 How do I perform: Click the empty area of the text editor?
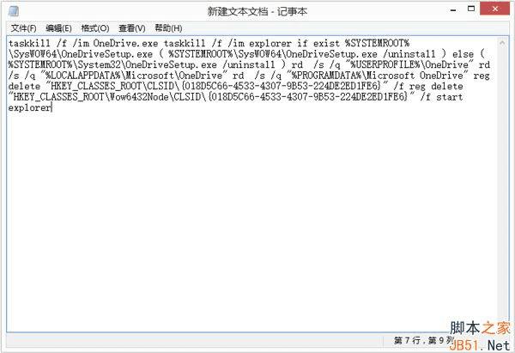point(250,217)
